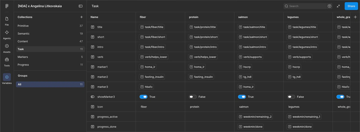Click the Search variables field
Viewport: 360px width, 132px height.
coord(305,6)
